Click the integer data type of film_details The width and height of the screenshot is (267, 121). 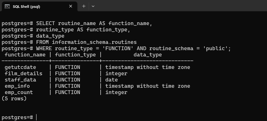point(116,74)
